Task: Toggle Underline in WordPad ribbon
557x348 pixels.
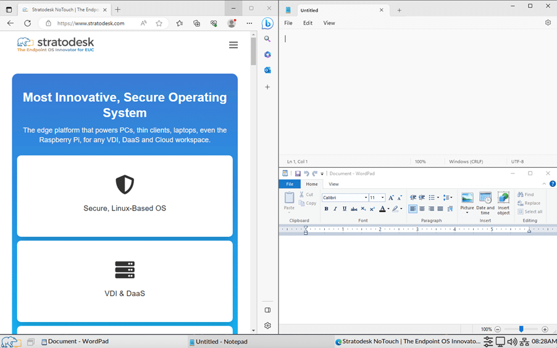Action: [x=344, y=209]
